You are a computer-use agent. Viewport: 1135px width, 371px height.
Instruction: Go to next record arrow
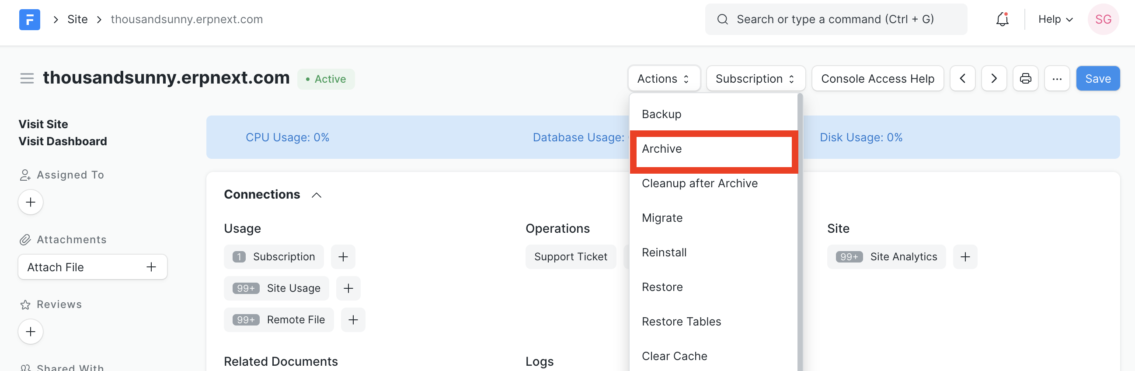[x=994, y=78]
